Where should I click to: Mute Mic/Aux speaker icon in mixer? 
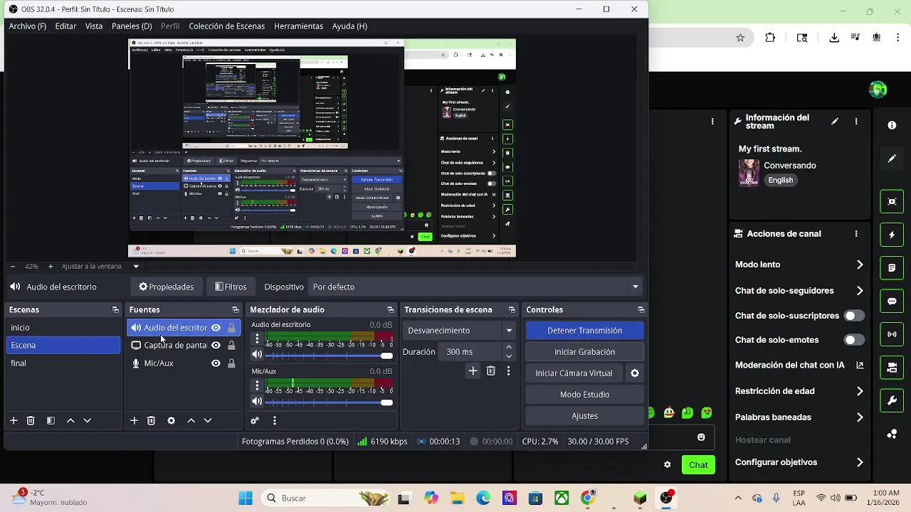[258, 402]
